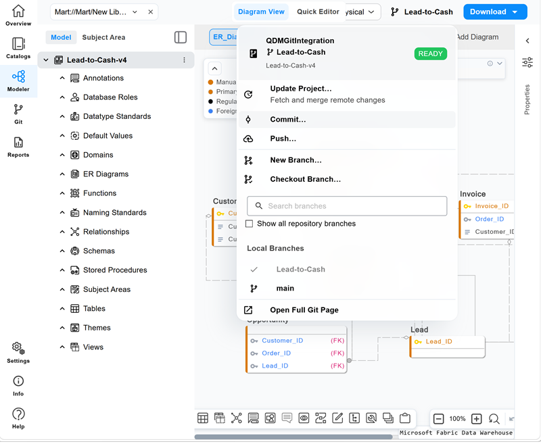Click the Add Table icon in bottom toolbar
The height and width of the screenshot is (444, 541).
(x=203, y=418)
